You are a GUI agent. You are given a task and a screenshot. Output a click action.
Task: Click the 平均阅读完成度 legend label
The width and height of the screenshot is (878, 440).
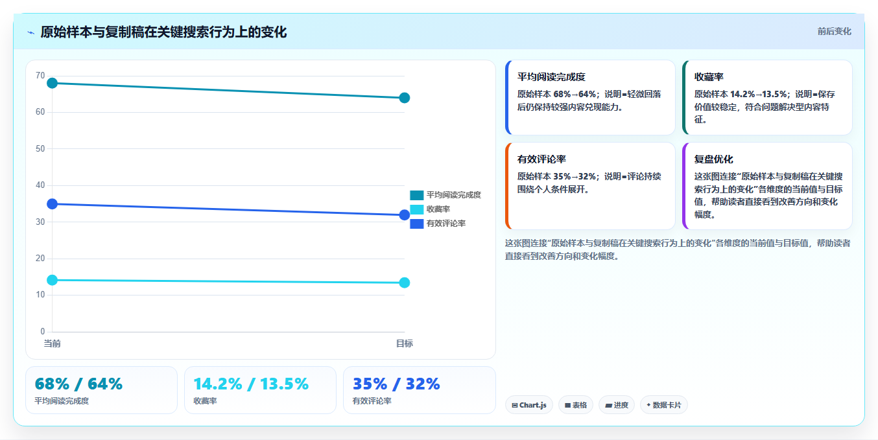[454, 195]
